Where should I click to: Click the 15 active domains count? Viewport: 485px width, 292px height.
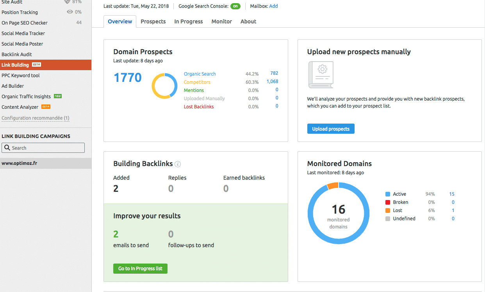pyautogui.click(x=452, y=194)
